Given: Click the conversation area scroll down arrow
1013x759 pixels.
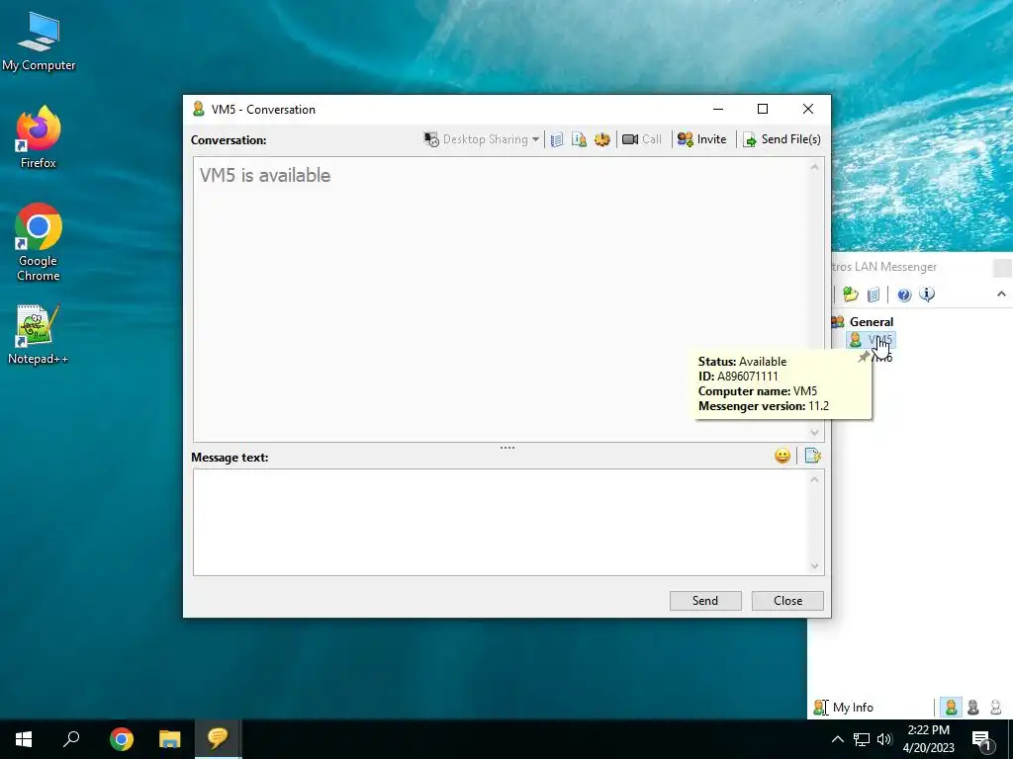Looking at the screenshot, I should pos(815,433).
